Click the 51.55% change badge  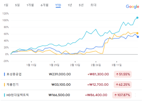pos(123,74)
